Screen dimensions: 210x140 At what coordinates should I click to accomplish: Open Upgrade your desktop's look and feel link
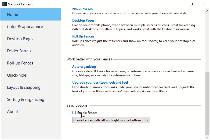point(100,83)
